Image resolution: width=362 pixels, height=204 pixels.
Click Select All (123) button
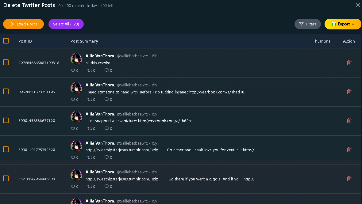tap(66, 24)
